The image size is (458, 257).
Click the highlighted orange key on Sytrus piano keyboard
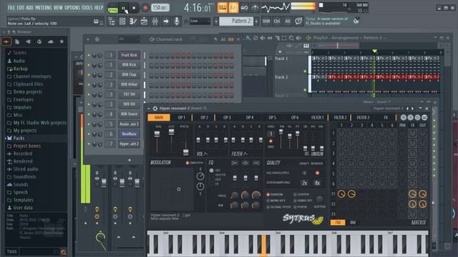263,245
